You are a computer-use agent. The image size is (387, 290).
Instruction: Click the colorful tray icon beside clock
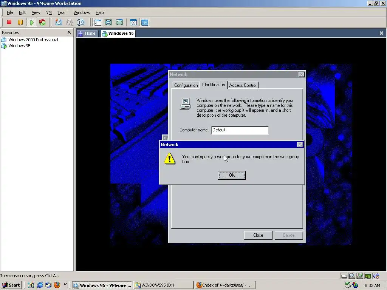355,285
